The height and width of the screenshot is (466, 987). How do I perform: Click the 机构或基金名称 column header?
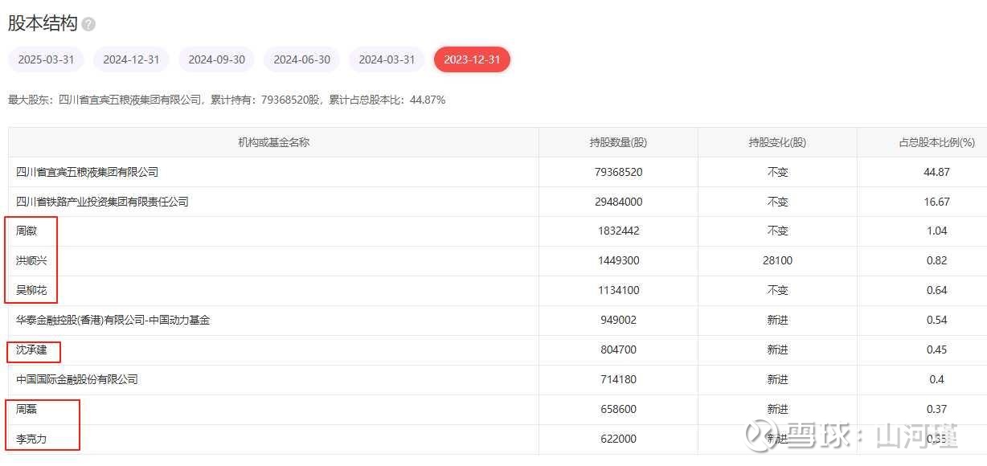click(273, 142)
